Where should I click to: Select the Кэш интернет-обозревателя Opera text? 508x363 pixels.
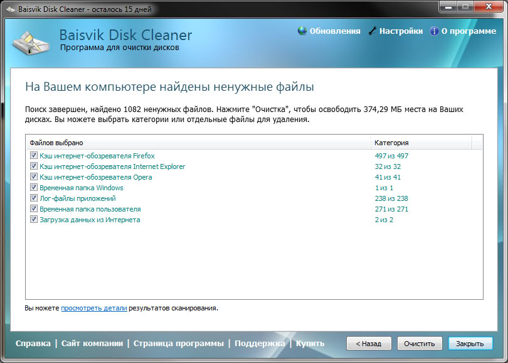(x=96, y=177)
